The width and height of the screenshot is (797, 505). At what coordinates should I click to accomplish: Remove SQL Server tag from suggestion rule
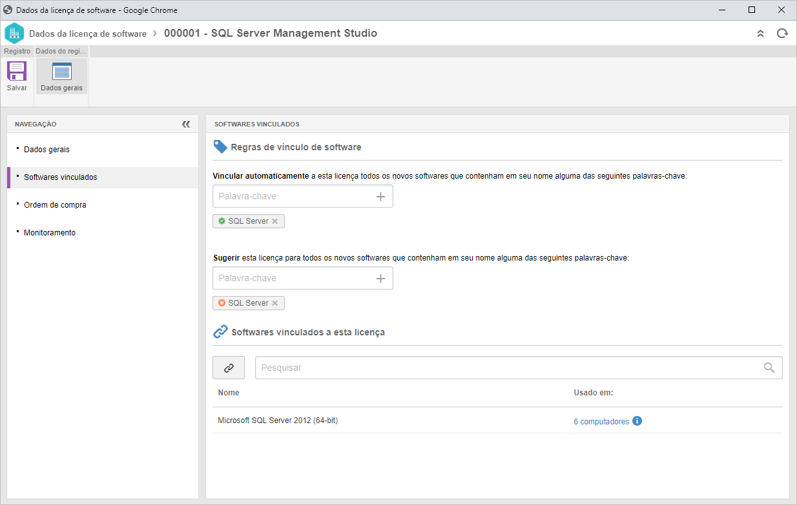pos(274,303)
